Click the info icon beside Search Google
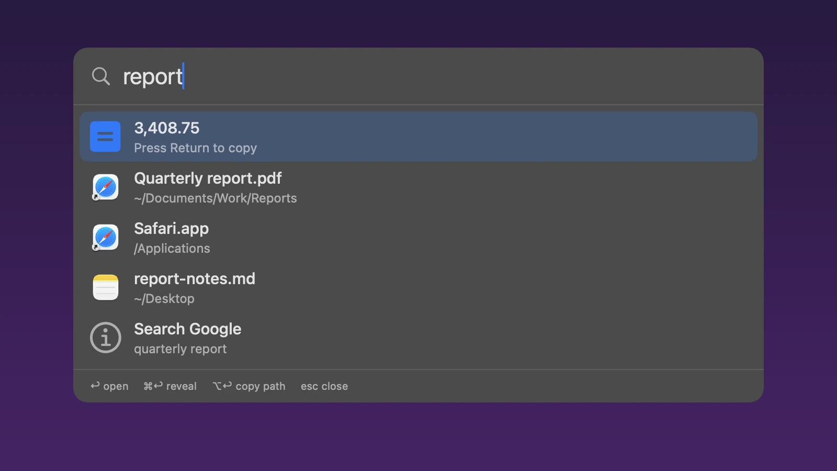Image resolution: width=837 pixels, height=471 pixels. 105,338
